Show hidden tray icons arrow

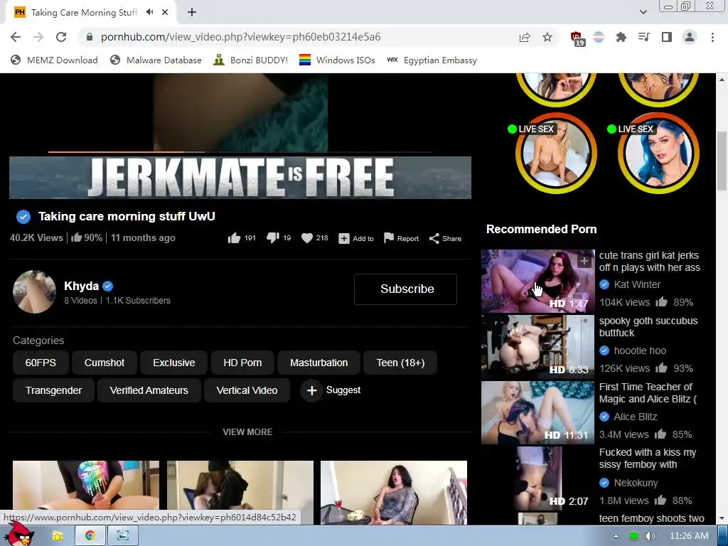tap(616, 536)
